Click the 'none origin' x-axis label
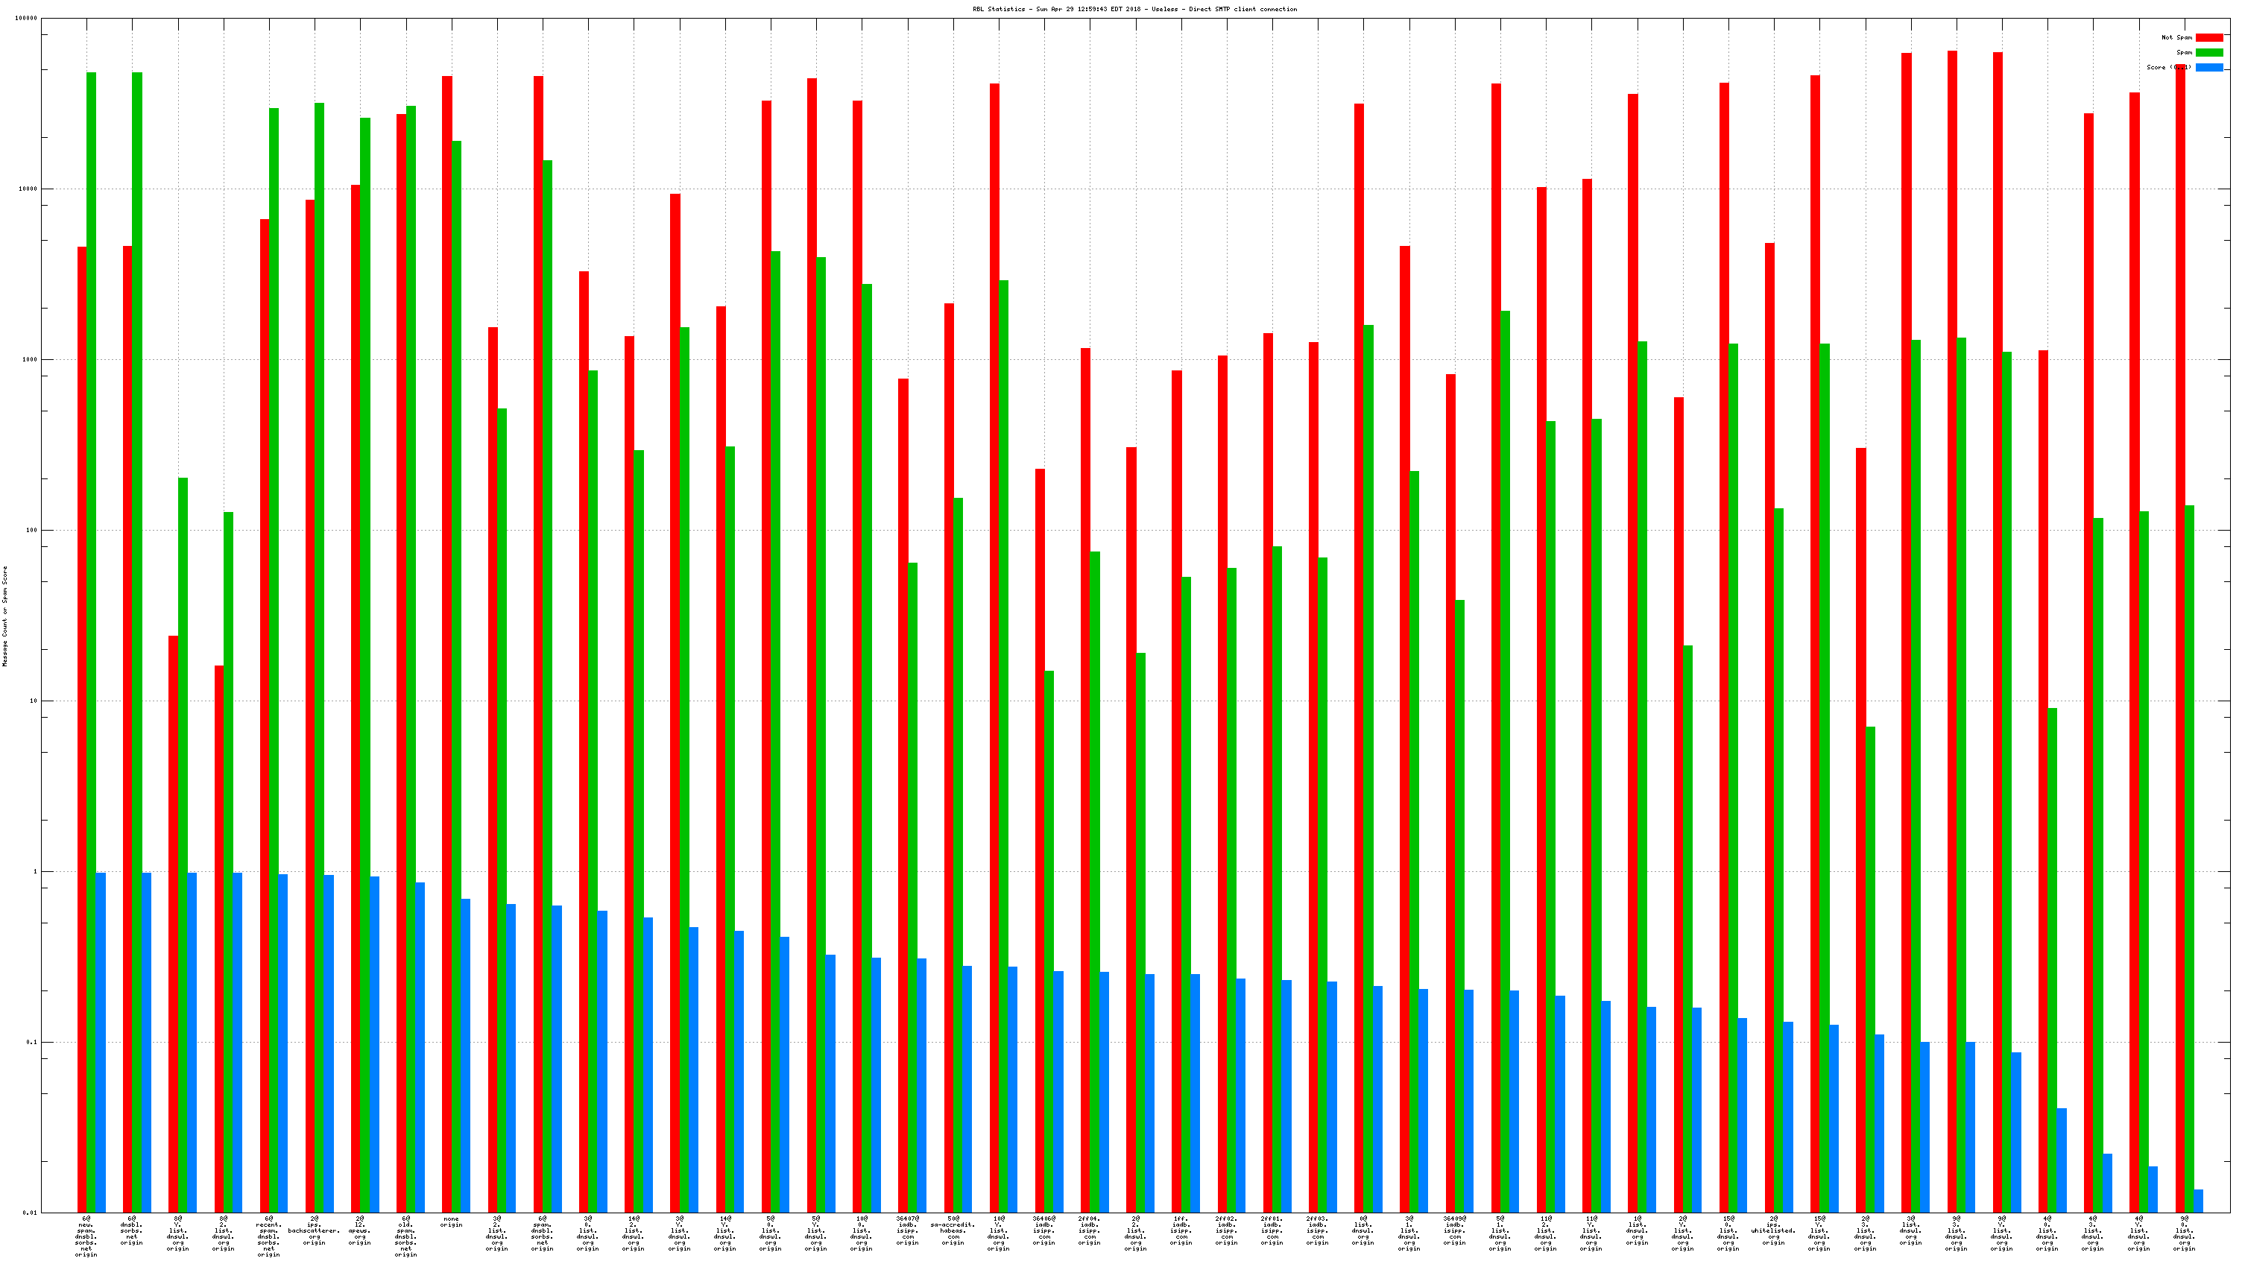Screen dimensions: 2242x1261 coord(451,1222)
